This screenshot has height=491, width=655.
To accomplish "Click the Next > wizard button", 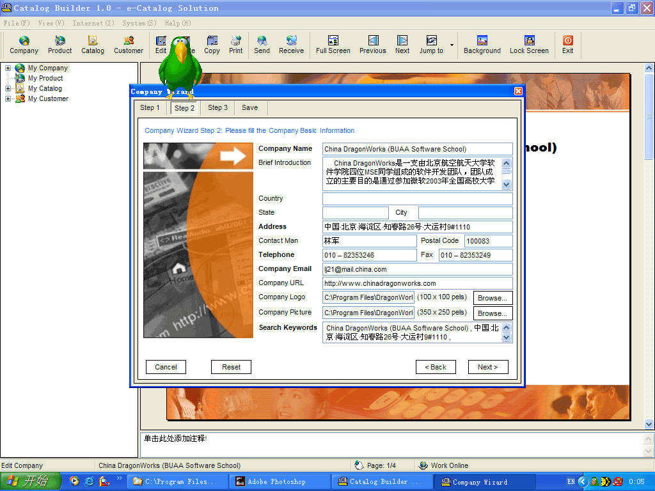I will [488, 367].
